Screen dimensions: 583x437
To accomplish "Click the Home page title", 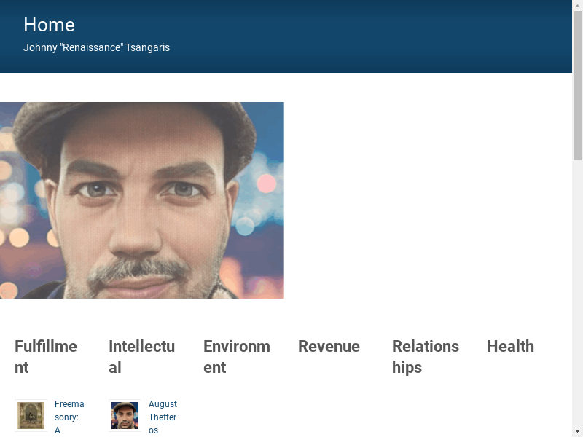I will click(49, 25).
